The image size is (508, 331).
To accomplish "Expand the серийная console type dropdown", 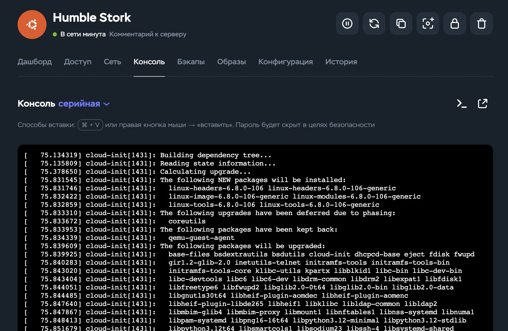I will [x=79, y=104].
